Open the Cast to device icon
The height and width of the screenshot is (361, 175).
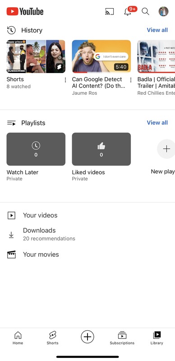click(x=110, y=12)
